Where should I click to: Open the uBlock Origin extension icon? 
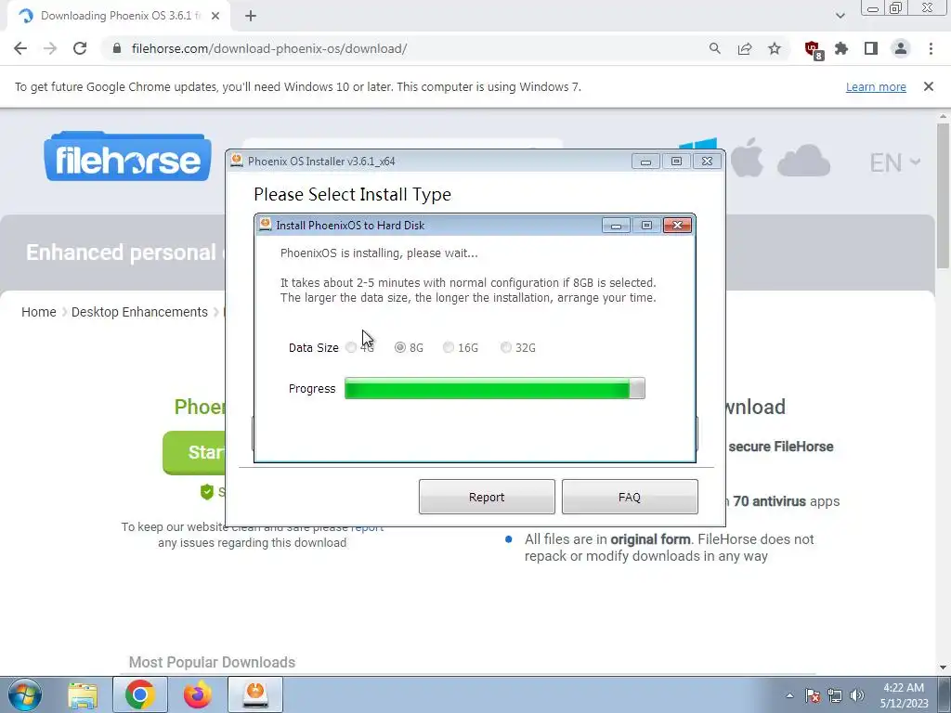pyautogui.click(x=813, y=49)
